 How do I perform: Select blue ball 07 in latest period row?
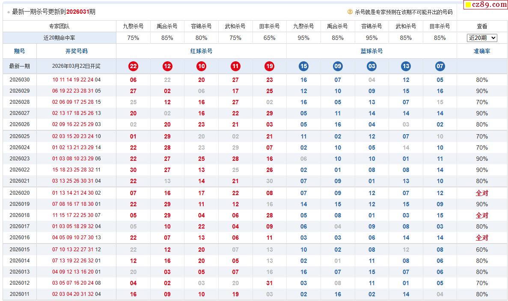[440, 66]
